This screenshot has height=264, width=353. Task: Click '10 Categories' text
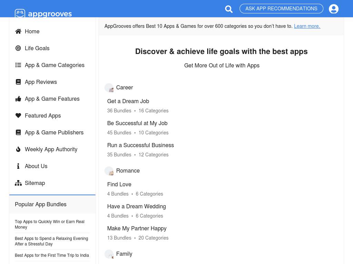click(153, 133)
